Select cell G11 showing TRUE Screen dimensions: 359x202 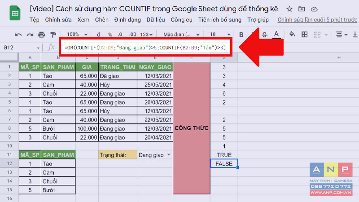pyautogui.click(x=224, y=155)
